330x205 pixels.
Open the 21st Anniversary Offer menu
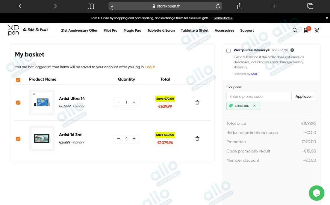pos(79,30)
